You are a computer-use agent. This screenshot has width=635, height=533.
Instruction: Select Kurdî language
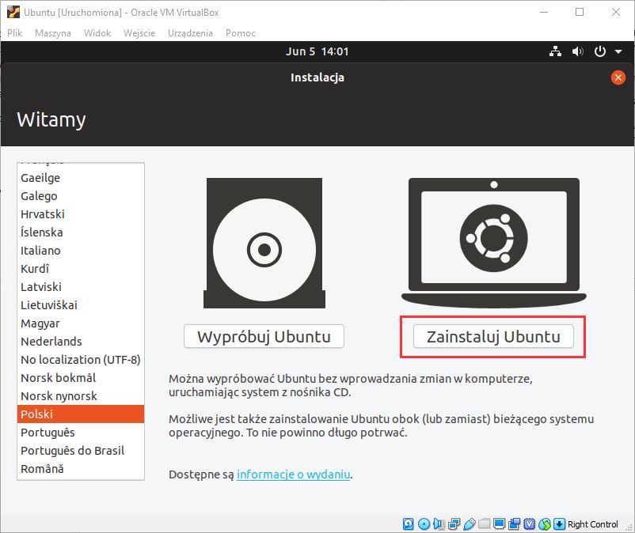81,269
